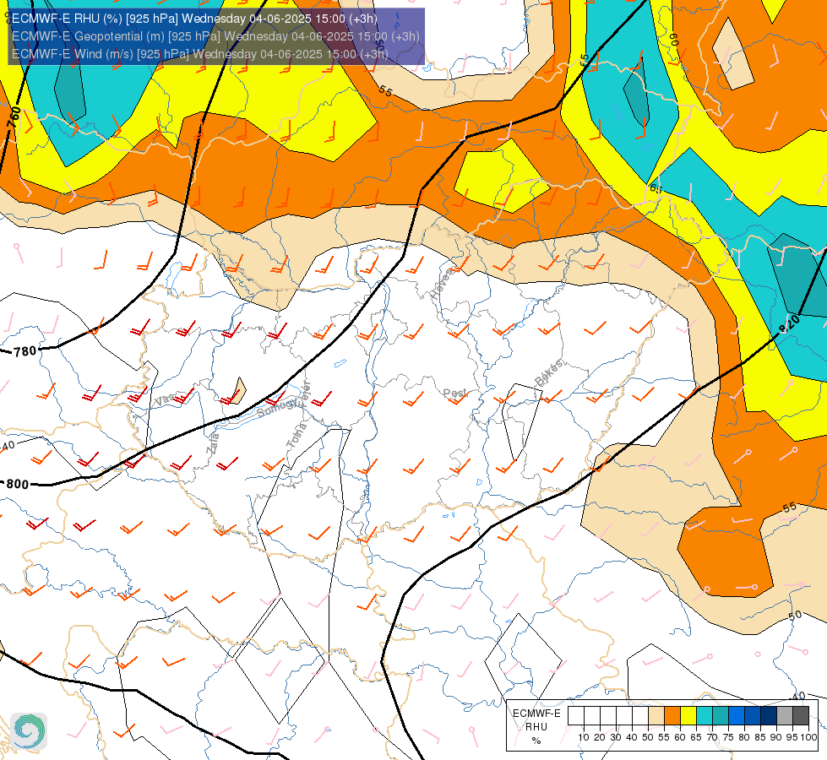Click the 'ECMWF-E Wind (m/s)' title line

[x=200, y=54]
